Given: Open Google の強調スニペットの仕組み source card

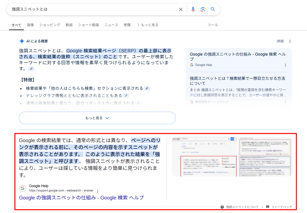Looking at the screenshot, I should [237, 57].
